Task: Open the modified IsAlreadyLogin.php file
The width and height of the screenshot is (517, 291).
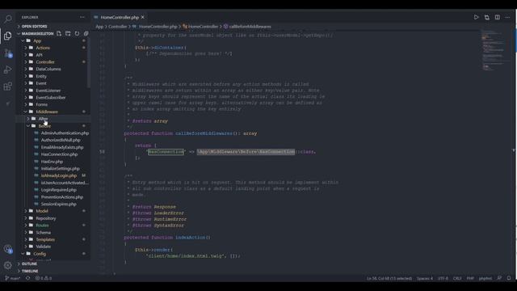Action: coord(59,175)
